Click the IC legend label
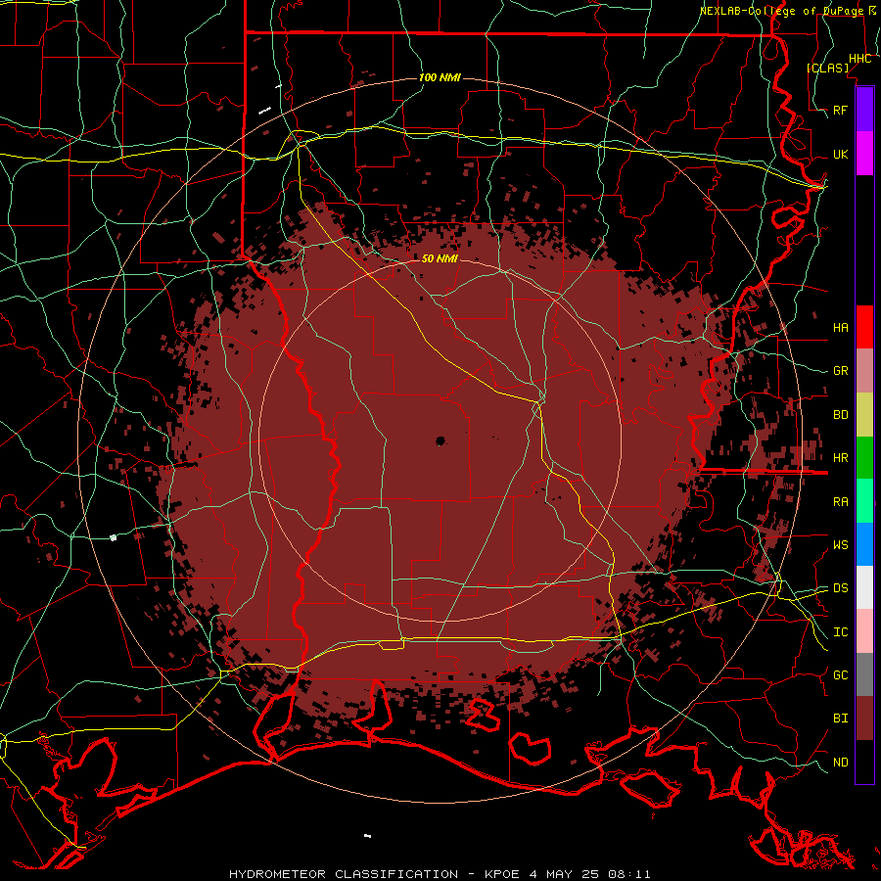 pos(840,632)
